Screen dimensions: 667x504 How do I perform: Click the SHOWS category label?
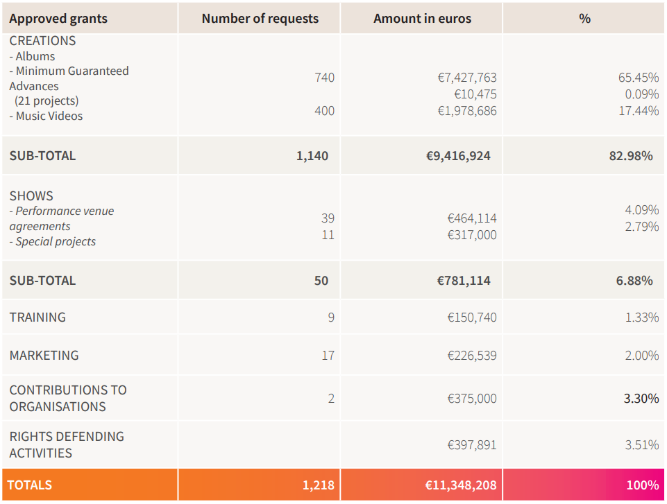click(x=31, y=196)
